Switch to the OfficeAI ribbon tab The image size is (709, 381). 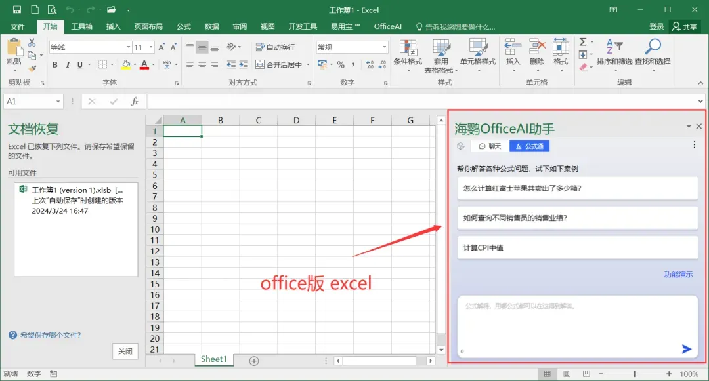tap(387, 27)
